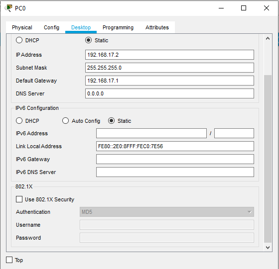Select the Desktop tab

[81, 27]
